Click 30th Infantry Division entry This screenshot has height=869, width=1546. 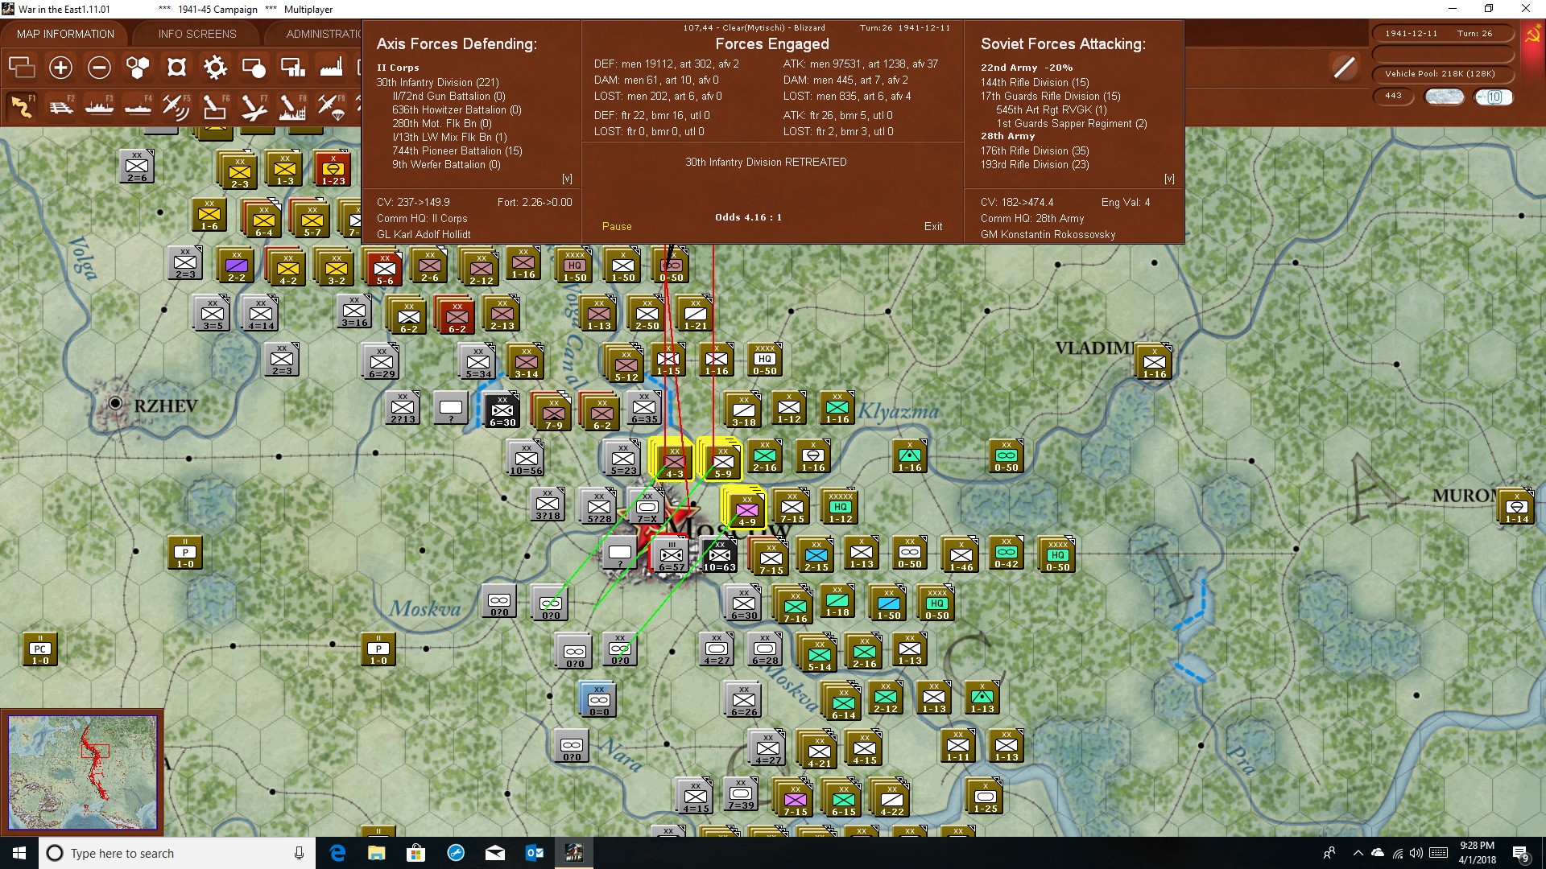pos(437,82)
